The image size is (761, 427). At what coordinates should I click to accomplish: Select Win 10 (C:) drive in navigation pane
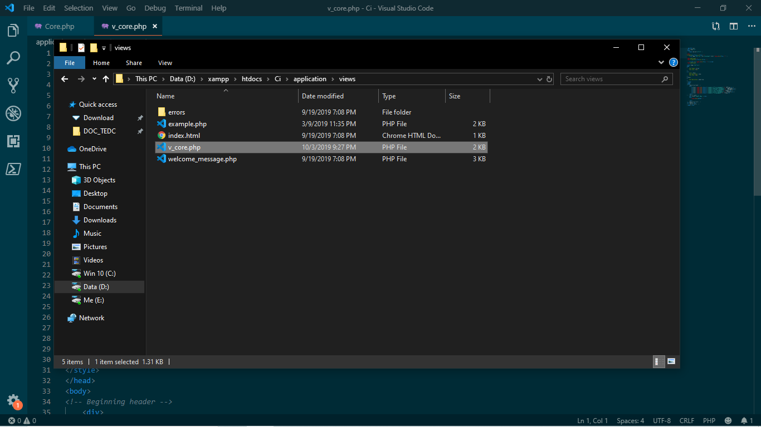click(x=100, y=274)
